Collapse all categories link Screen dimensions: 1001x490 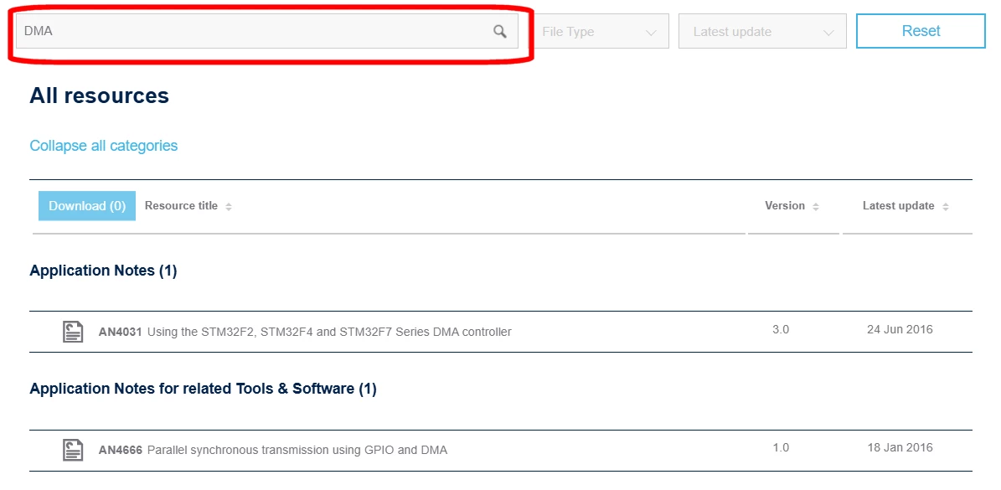[x=103, y=146]
